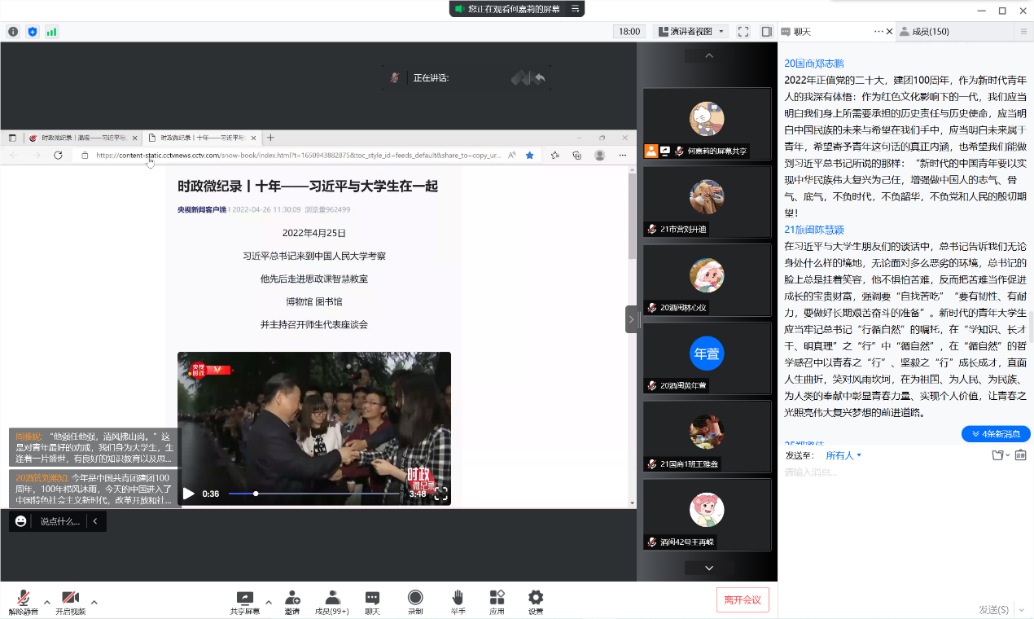Open meeting settings gear
Screen dimensions: 1034x619
click(x=535, y=601)
